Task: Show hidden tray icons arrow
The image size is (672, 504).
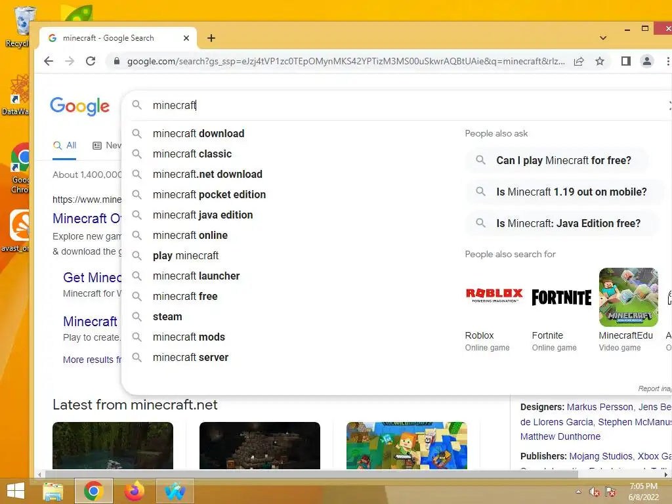Action: [x=579, y=492]
